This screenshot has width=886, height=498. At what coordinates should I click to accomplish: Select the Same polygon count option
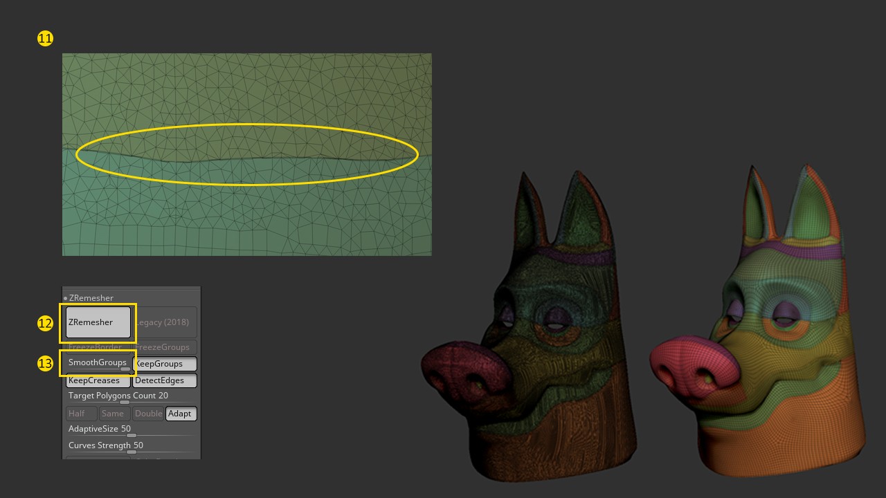[114, 414]
